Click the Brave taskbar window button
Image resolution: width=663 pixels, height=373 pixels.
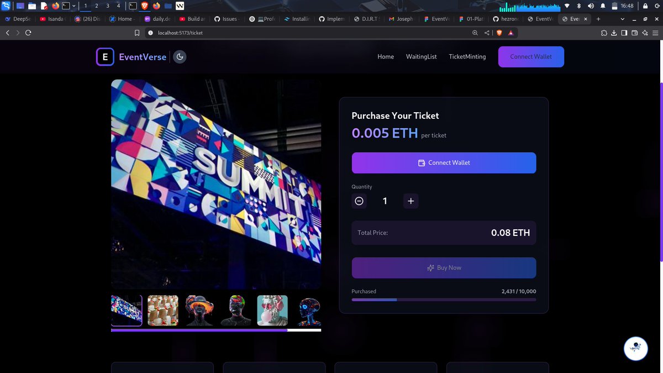pos(145,6)
